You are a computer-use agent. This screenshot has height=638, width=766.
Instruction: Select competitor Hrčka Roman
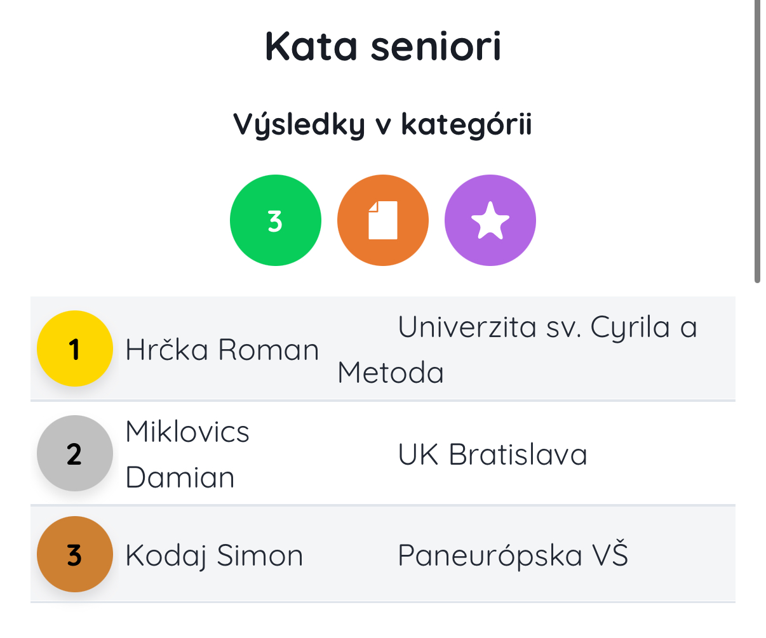pos(222,350)
